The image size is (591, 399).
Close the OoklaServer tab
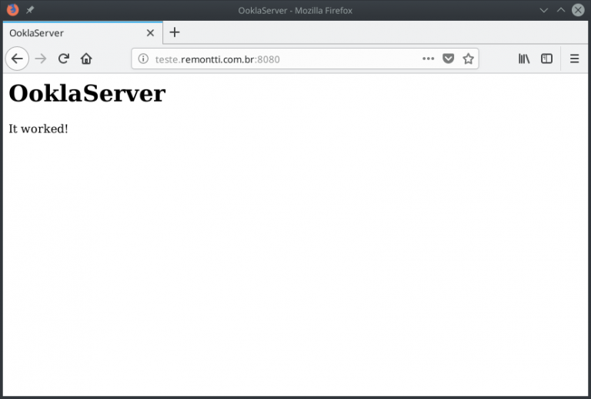click(x=150, y=33)
